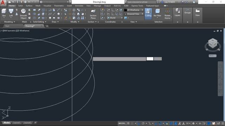Open the annotation scale 1:1 dropdown
Viewport: 225px width, 126px height.
188,123
